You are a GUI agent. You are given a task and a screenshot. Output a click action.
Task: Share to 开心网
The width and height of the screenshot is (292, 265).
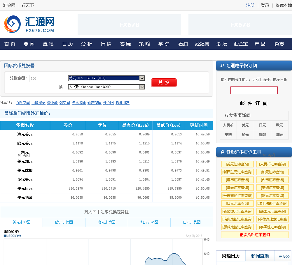pyautogui.click(x=109, y=103)
